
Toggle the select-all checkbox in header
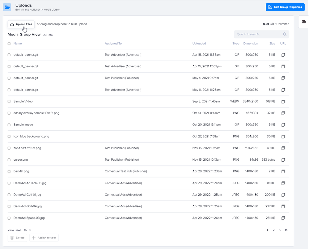coord(9,44)
